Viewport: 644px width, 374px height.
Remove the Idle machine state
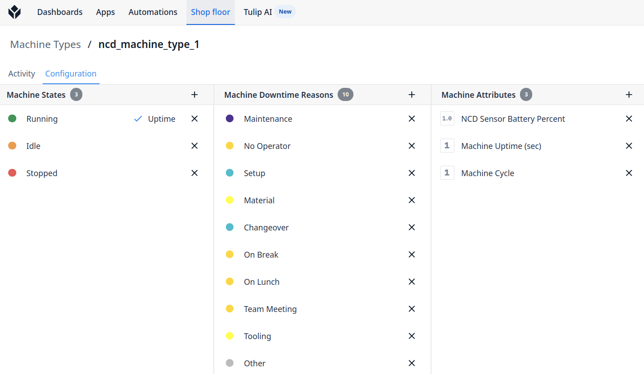coord(195,146)
